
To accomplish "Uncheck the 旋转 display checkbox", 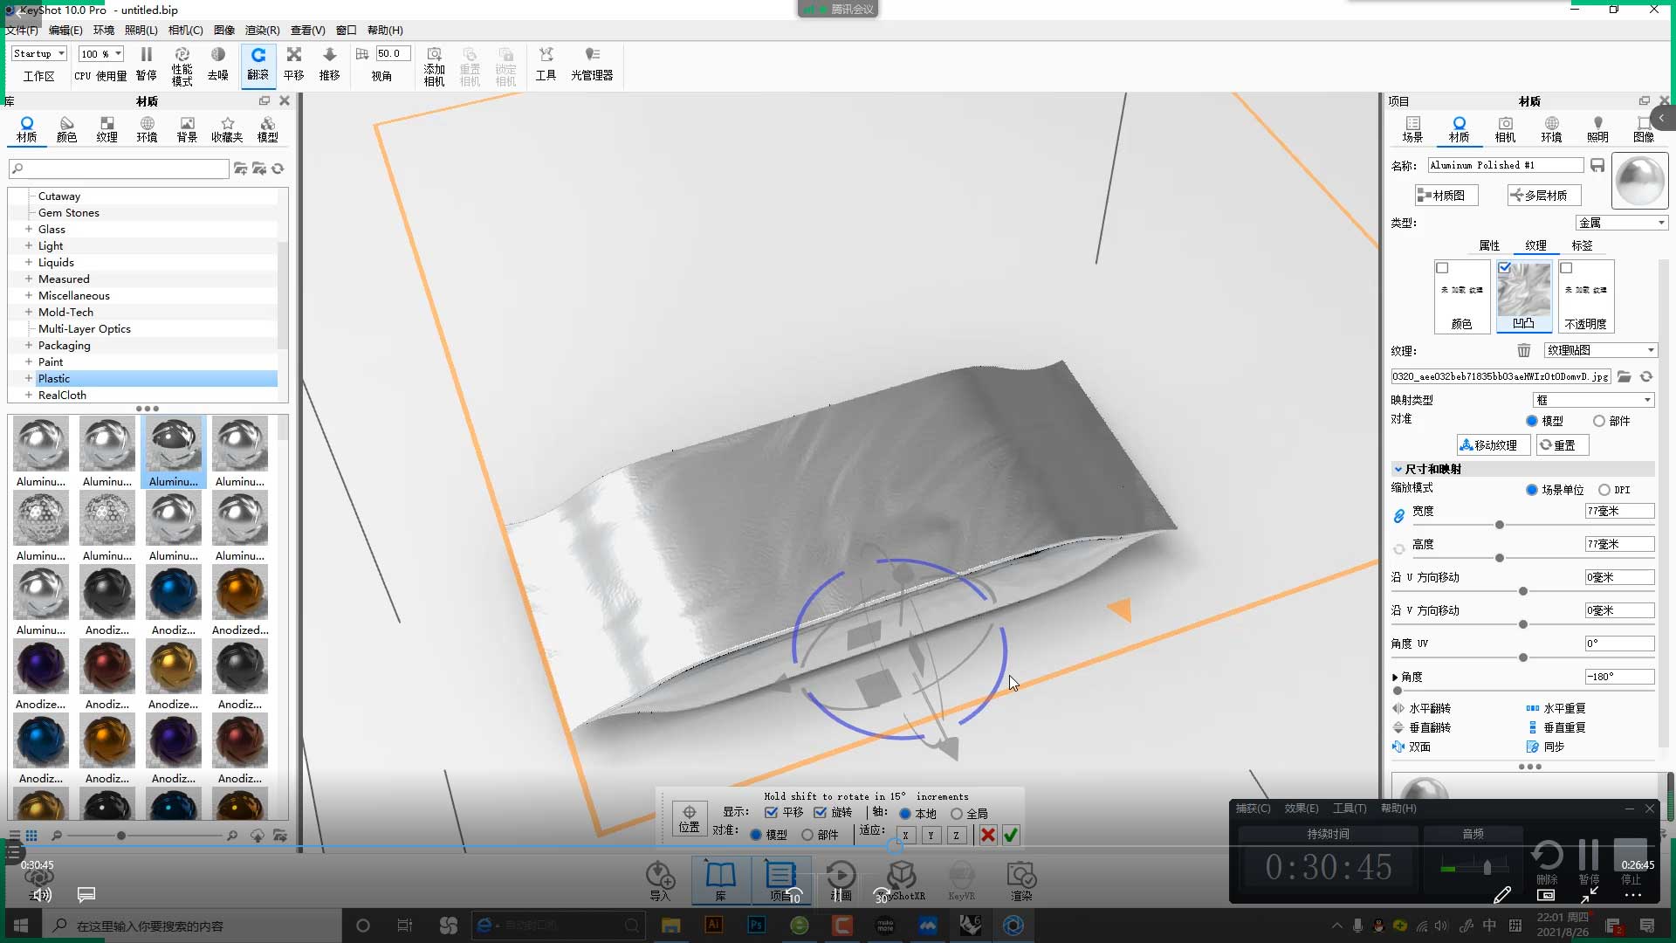I will [x=821, y=813].
